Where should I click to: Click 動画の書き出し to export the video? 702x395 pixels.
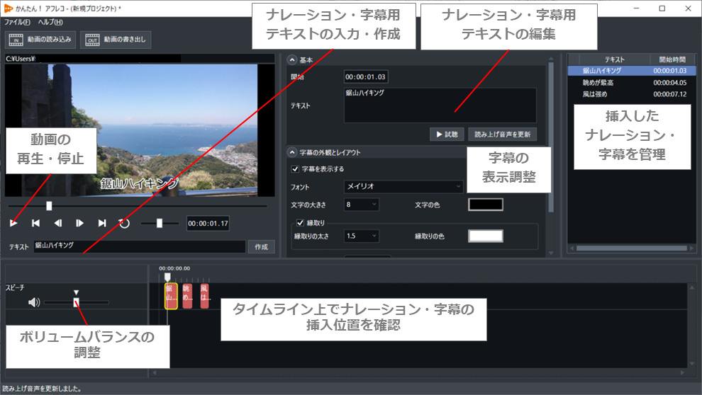(x=116, y=40)
